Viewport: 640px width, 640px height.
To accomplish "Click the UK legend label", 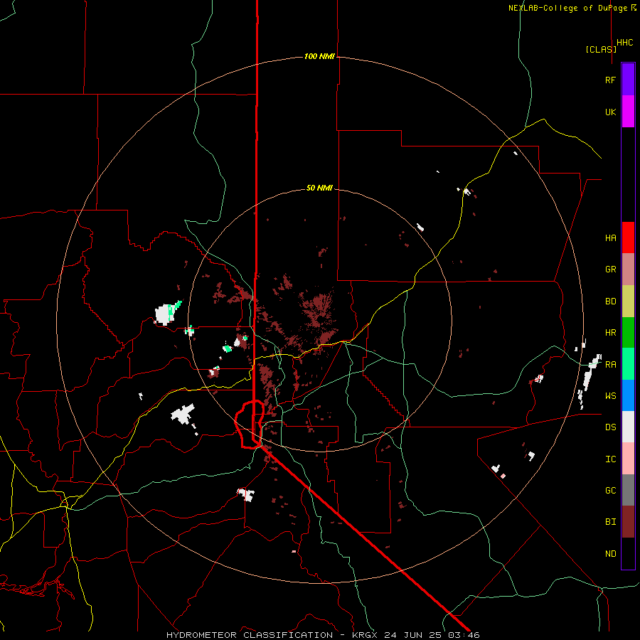I will coord(610,112).
